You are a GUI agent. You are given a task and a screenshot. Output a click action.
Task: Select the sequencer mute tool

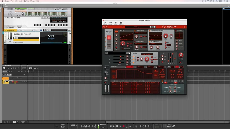pyautogui.click(x=13, y=68)
